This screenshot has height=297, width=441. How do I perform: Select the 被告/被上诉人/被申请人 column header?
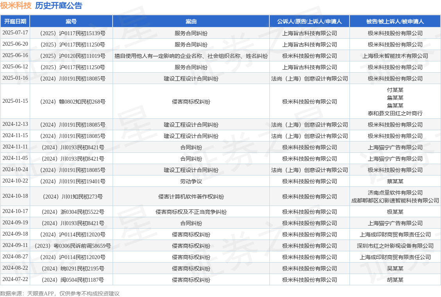[395, 21]
